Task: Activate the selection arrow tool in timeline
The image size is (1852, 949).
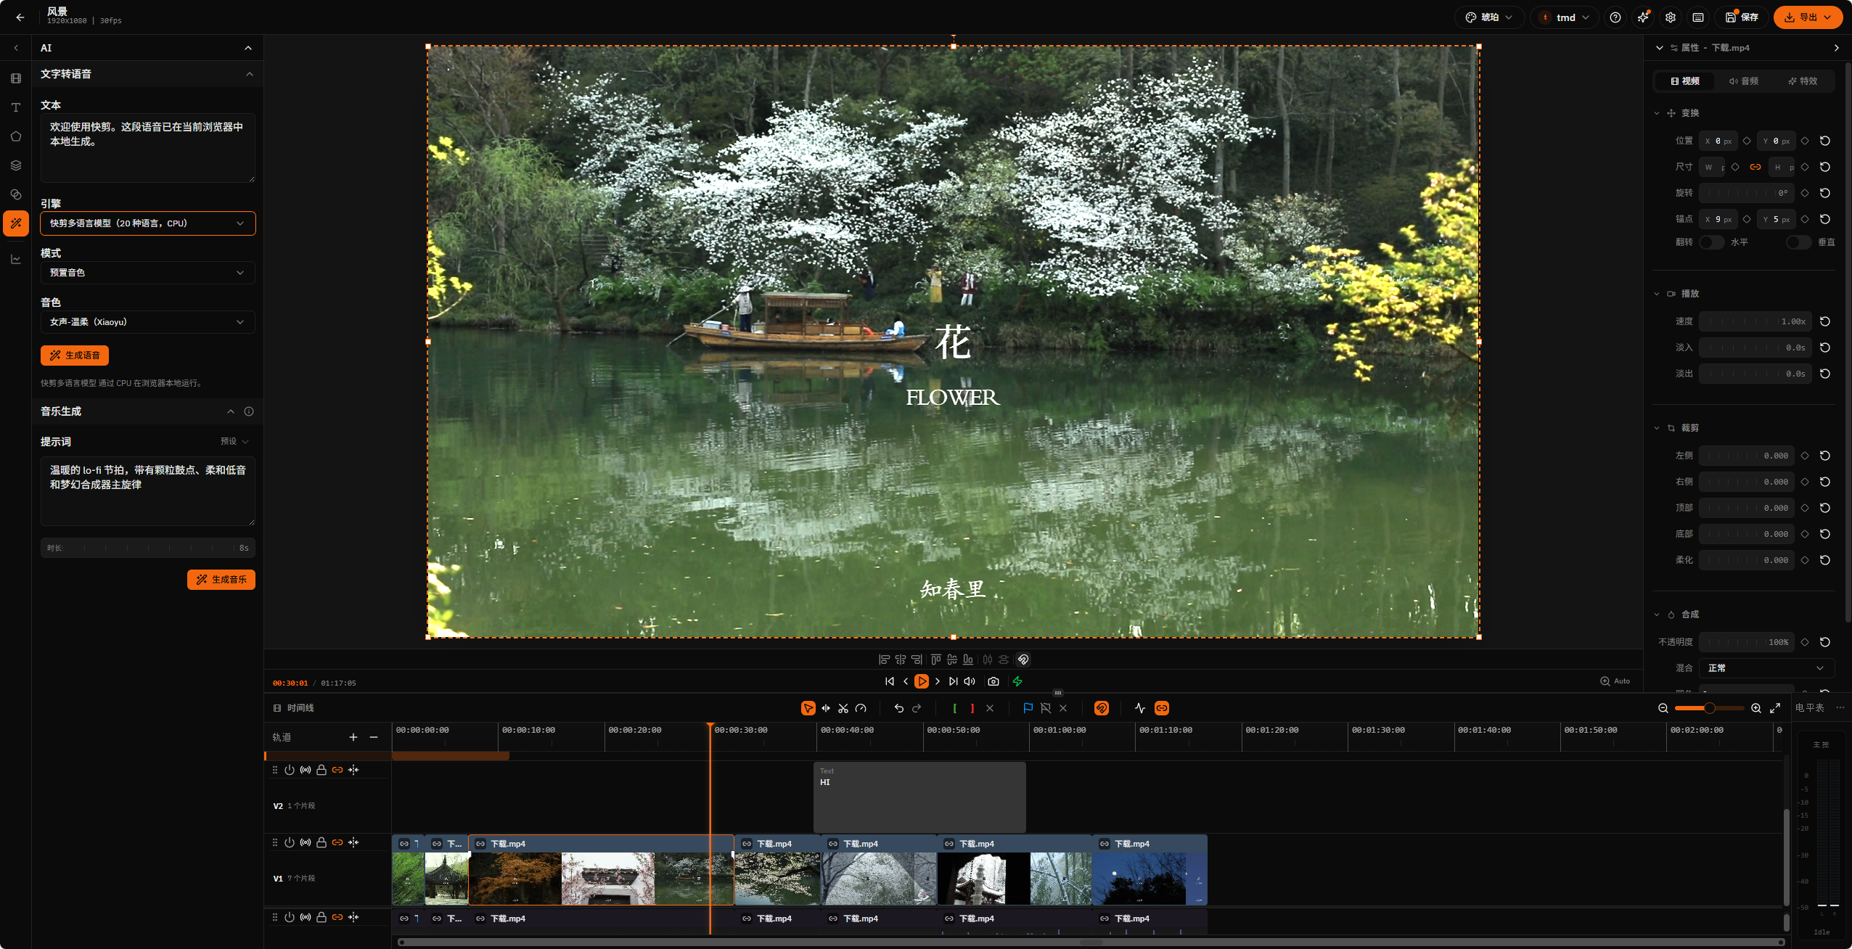Action: coord(808,708)
